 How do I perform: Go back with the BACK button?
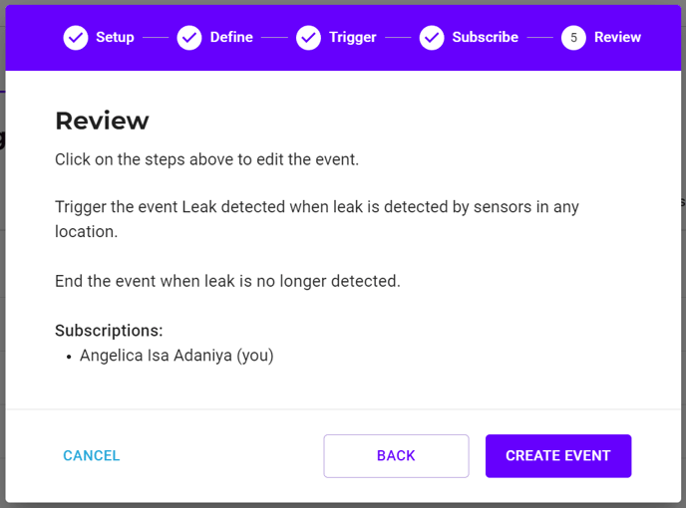(397, 456)
